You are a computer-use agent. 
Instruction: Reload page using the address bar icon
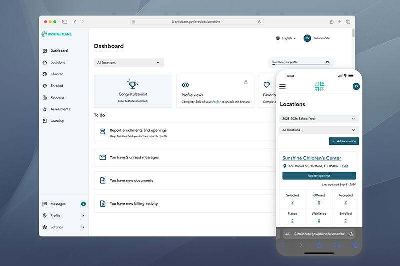[259, 22]
